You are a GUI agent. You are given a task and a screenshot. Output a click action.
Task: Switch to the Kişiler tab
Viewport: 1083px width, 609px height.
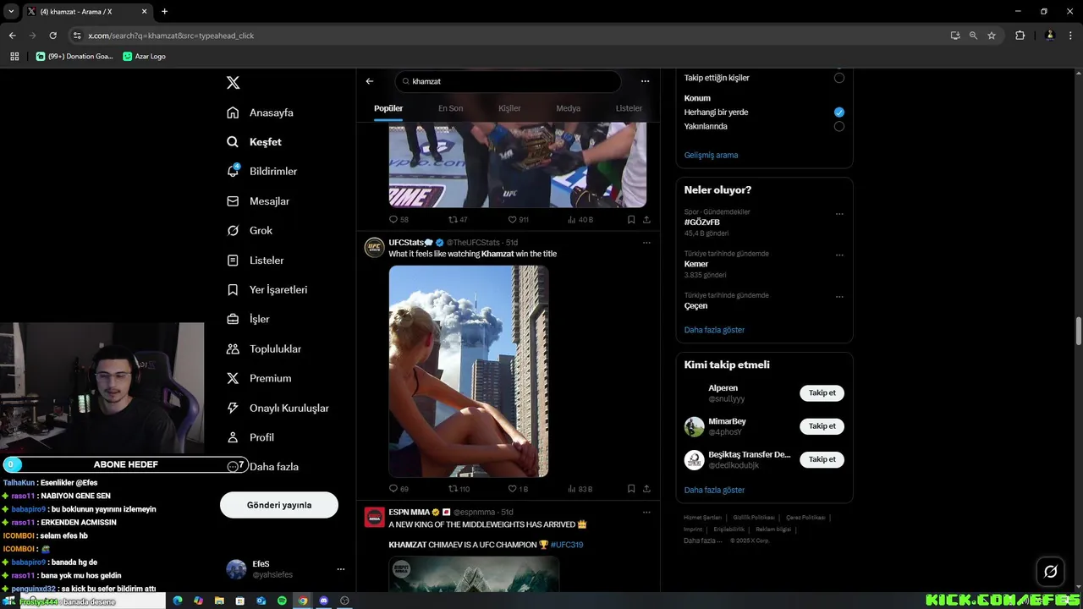[x=509, y=108]
